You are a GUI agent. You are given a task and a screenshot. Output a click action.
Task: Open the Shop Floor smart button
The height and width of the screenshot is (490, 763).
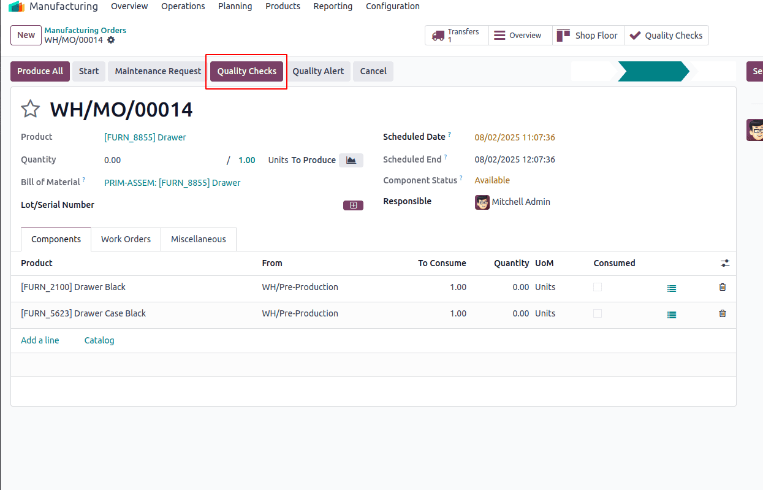pos(587,35)
